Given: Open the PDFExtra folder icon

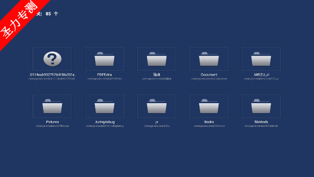Looking at the screenshot, I should click(x=105, y=59).
